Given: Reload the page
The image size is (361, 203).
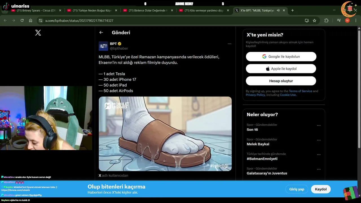Looking at the screenshot, I should click(x=22, y=20).
